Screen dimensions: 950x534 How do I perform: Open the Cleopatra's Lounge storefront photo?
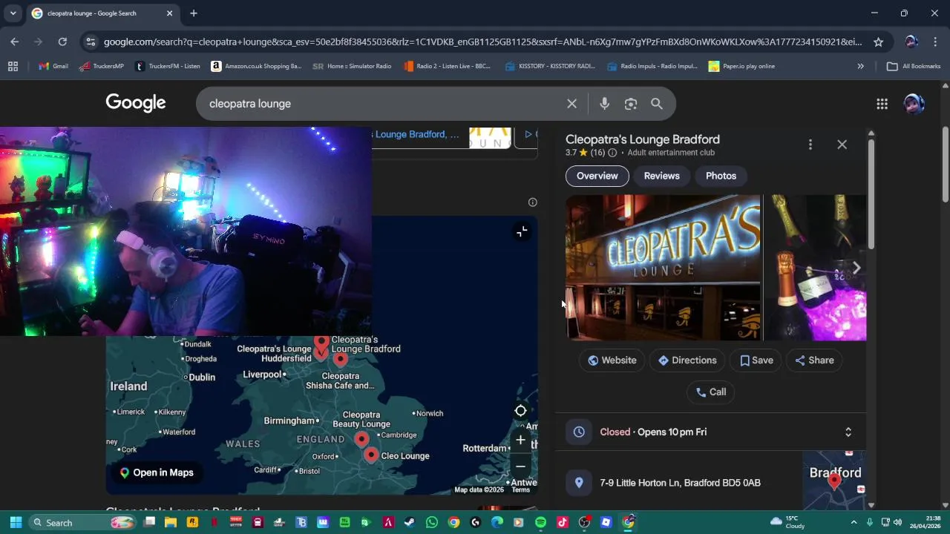[663, 268]
